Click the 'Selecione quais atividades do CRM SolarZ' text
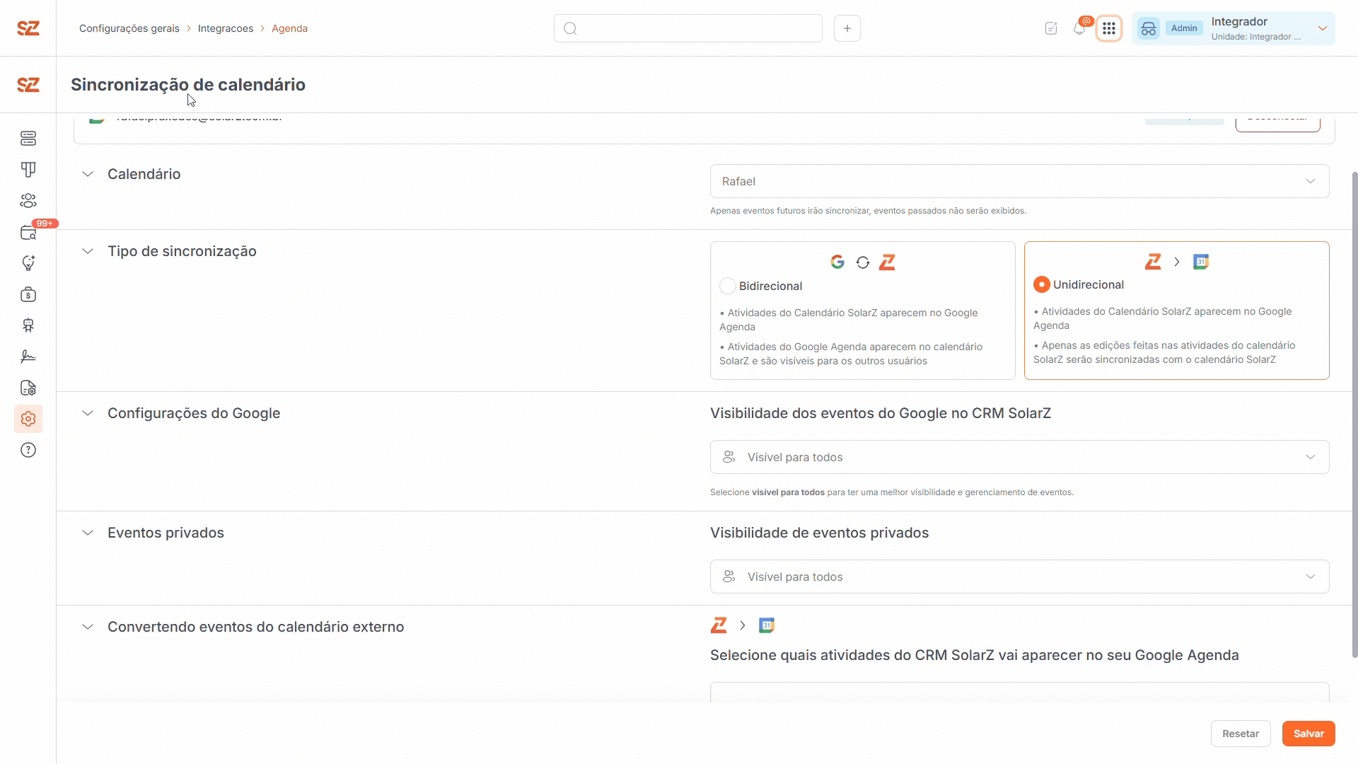Viewport: 1358px width, 764px height. (975, 655)
